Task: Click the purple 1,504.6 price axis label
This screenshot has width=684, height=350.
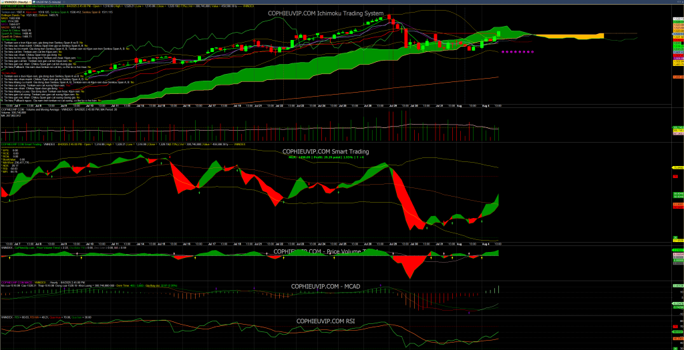Action: [x=679, y=59]
